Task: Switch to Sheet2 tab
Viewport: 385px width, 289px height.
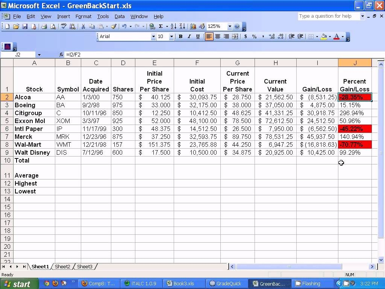Action: [x=62, y=266]
